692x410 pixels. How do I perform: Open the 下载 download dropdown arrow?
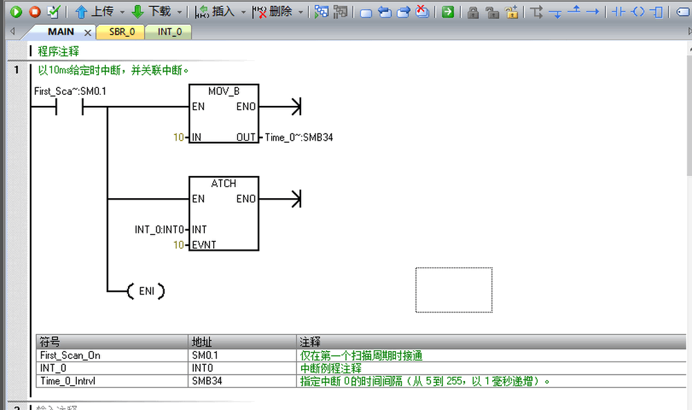pos(180,12)
